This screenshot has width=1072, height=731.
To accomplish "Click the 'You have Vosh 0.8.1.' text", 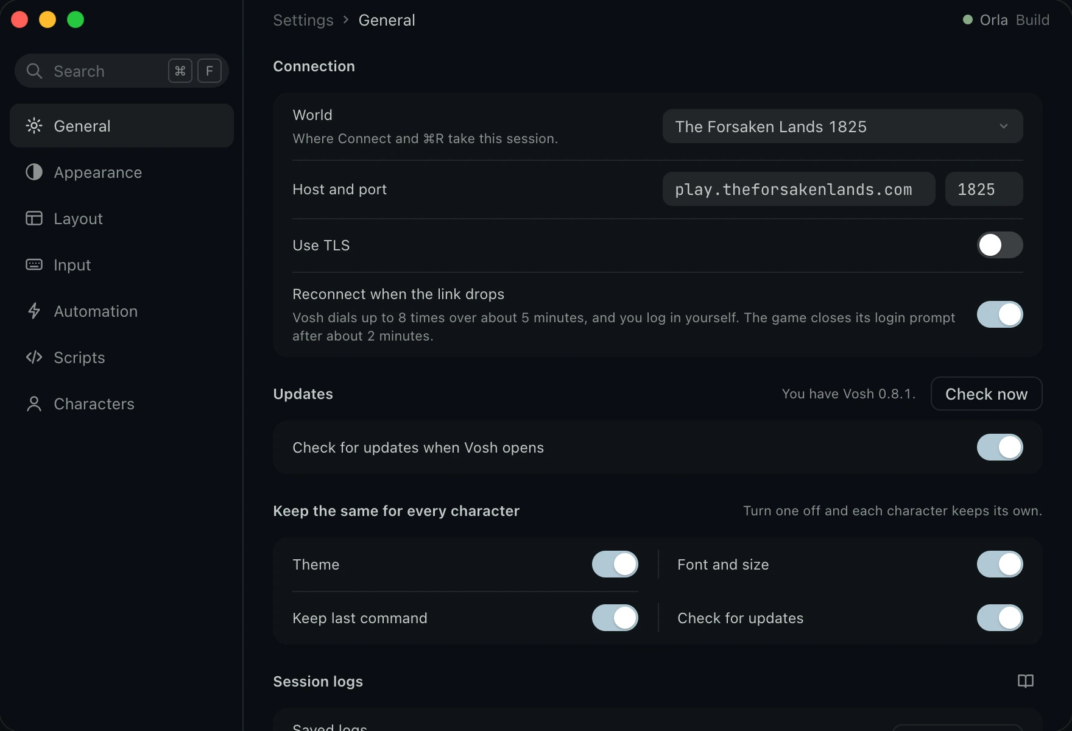I will click(x=849, y=394).
